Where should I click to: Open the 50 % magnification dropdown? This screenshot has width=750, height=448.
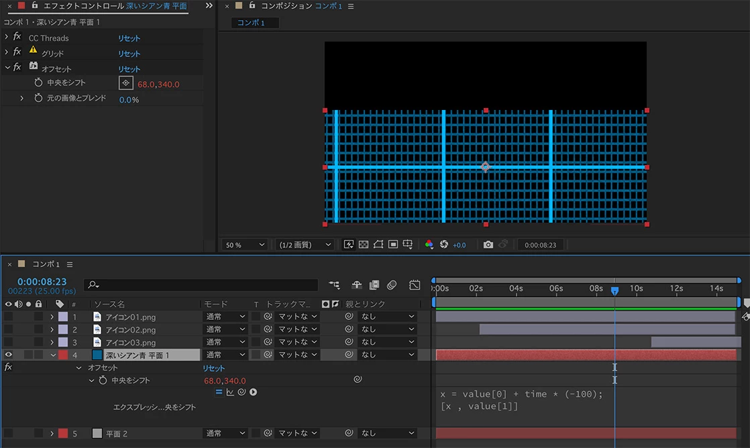(244, 245)
